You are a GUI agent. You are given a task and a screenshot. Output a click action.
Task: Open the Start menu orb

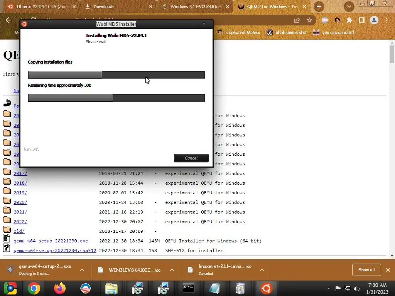(10, 288)
